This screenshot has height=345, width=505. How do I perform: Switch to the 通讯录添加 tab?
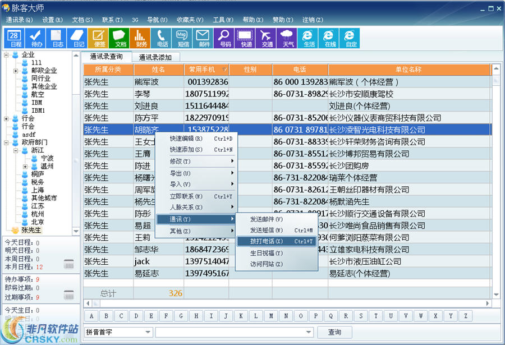tap(155, 57)
